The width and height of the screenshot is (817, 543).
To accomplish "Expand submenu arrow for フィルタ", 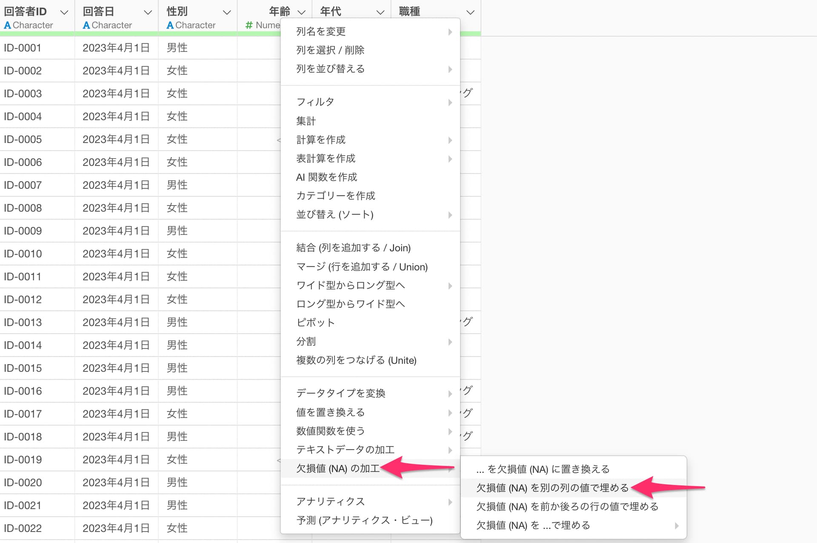I will click(x=450, y=103).
